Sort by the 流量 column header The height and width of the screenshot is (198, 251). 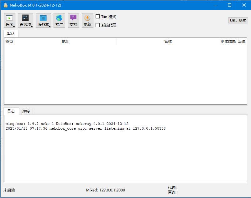242,42
